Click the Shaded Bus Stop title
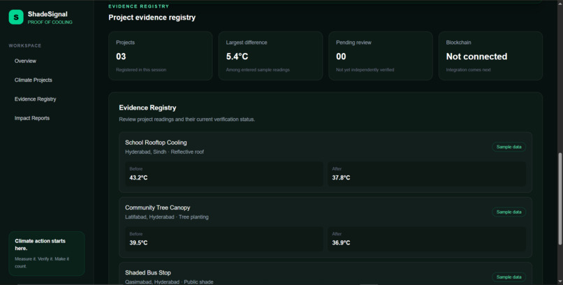 (x=148, y=273)
